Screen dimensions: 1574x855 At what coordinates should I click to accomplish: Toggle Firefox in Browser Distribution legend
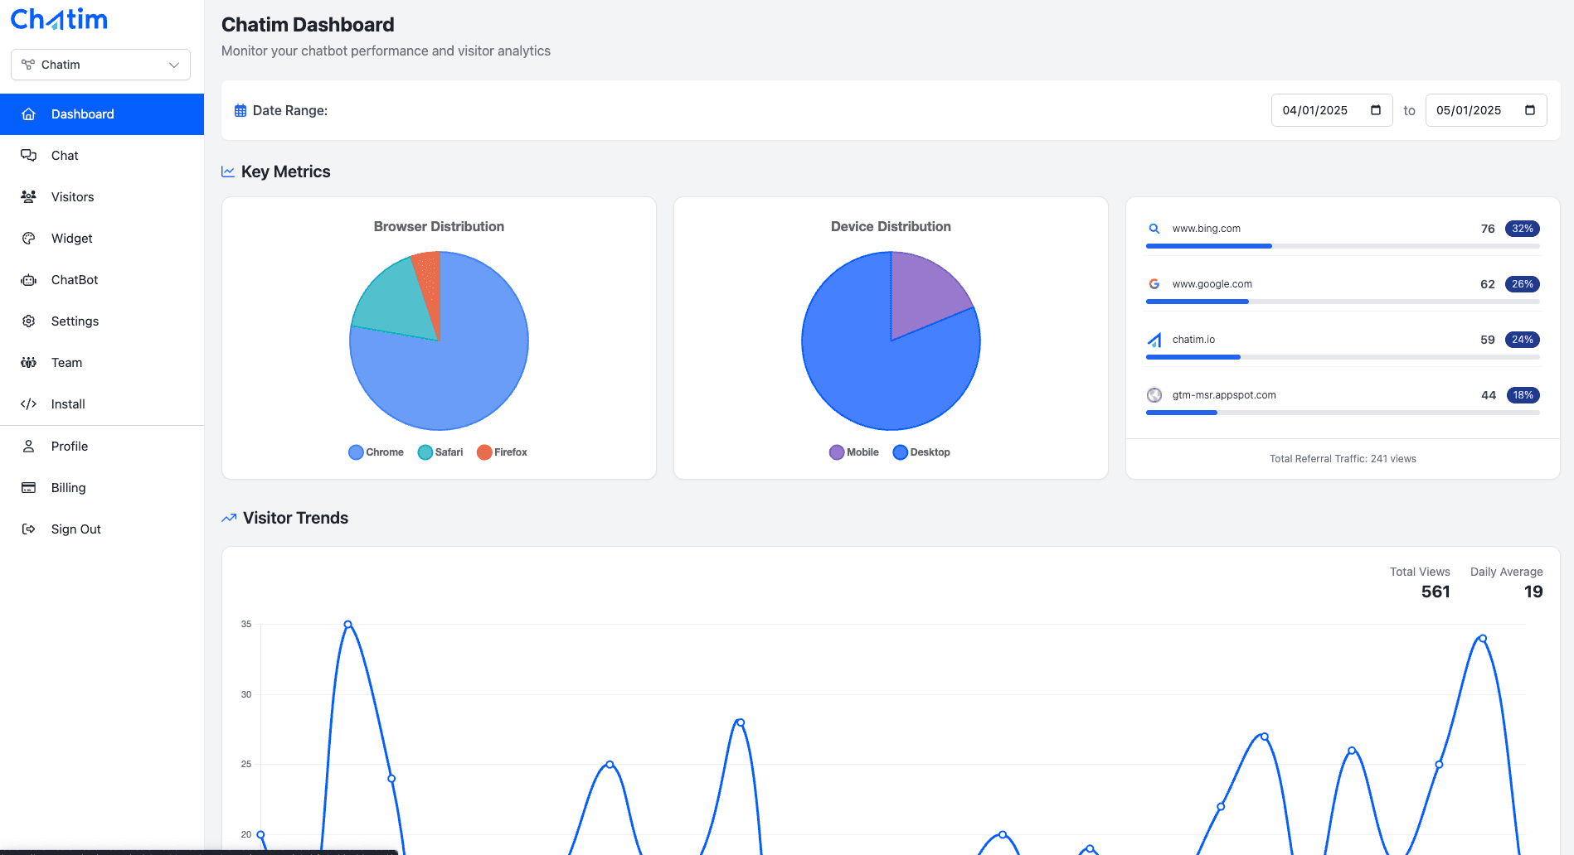(502, 452)
